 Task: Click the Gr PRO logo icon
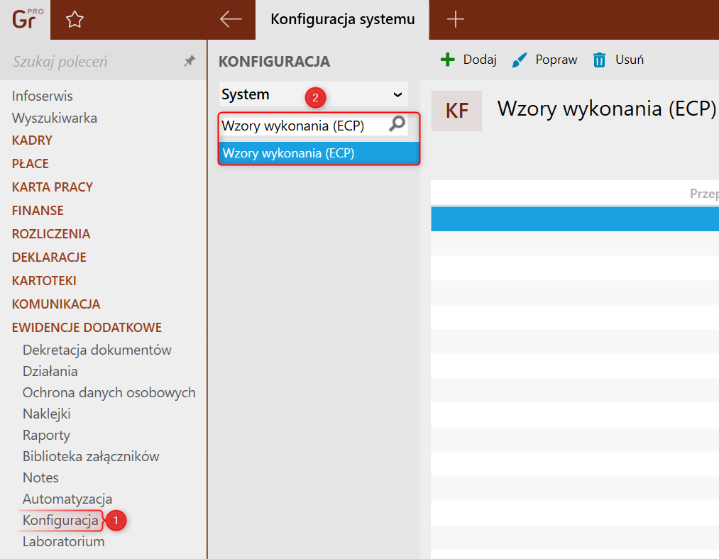28,19
